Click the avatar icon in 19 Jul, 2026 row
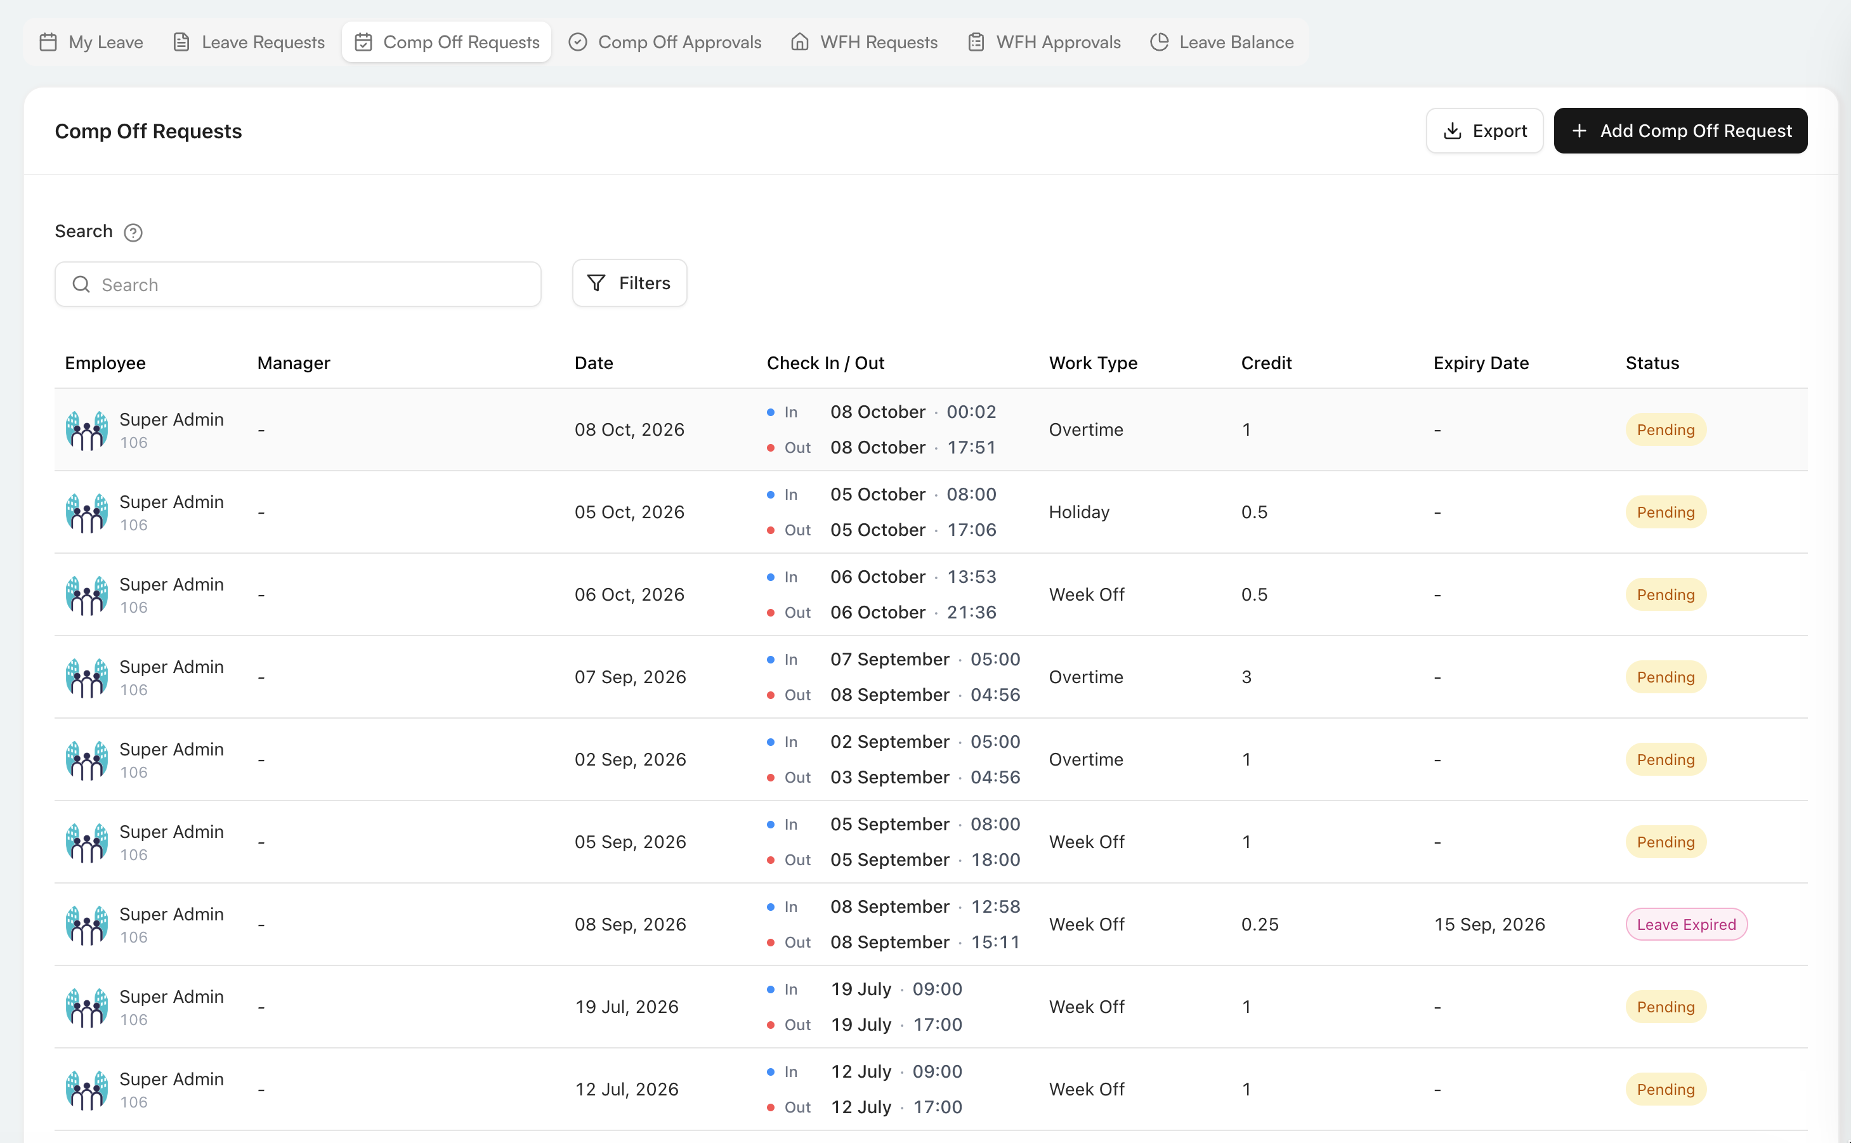Screen dimensions: 1851x1143 tap(87, 1007)
